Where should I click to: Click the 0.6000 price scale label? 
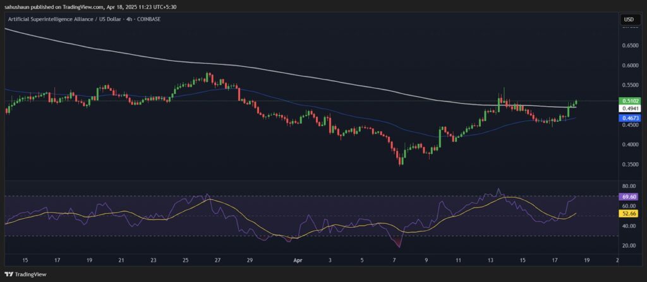(x=629, y=66)
